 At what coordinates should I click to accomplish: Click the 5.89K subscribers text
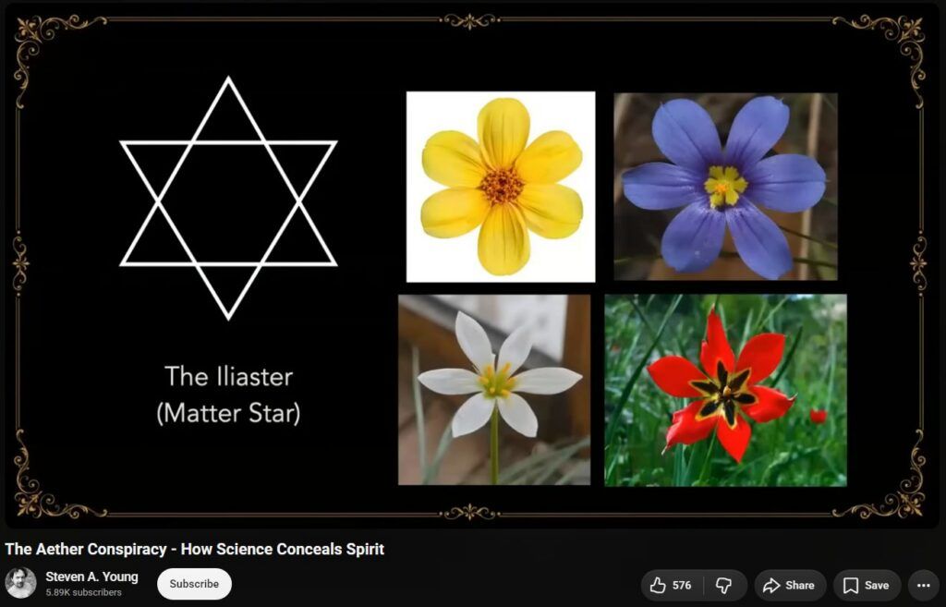(83, 592)
